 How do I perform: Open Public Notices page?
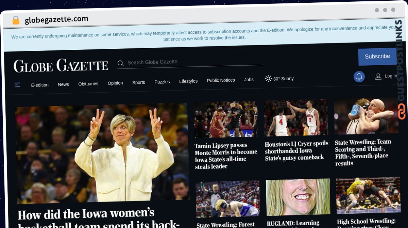tap(221, 80)
